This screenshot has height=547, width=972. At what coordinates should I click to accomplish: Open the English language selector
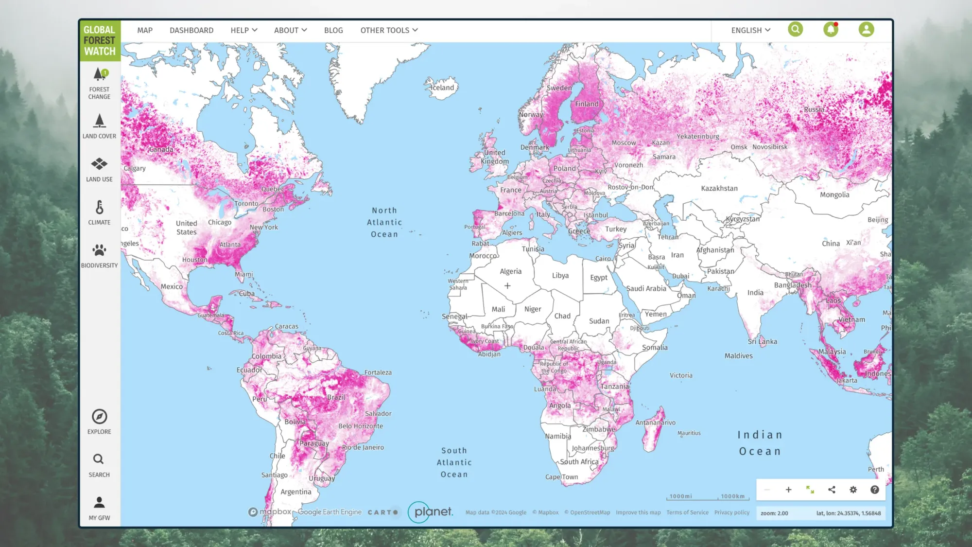(750, 30)
